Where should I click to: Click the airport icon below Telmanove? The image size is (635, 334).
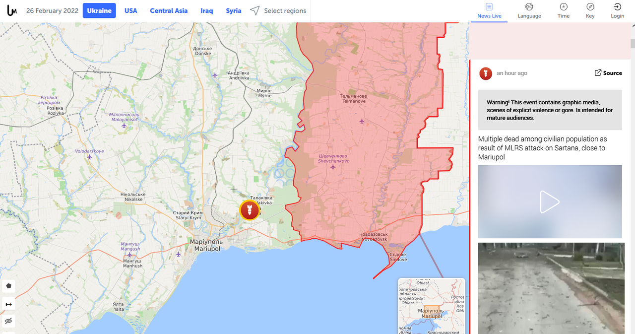tap(362, 121)
